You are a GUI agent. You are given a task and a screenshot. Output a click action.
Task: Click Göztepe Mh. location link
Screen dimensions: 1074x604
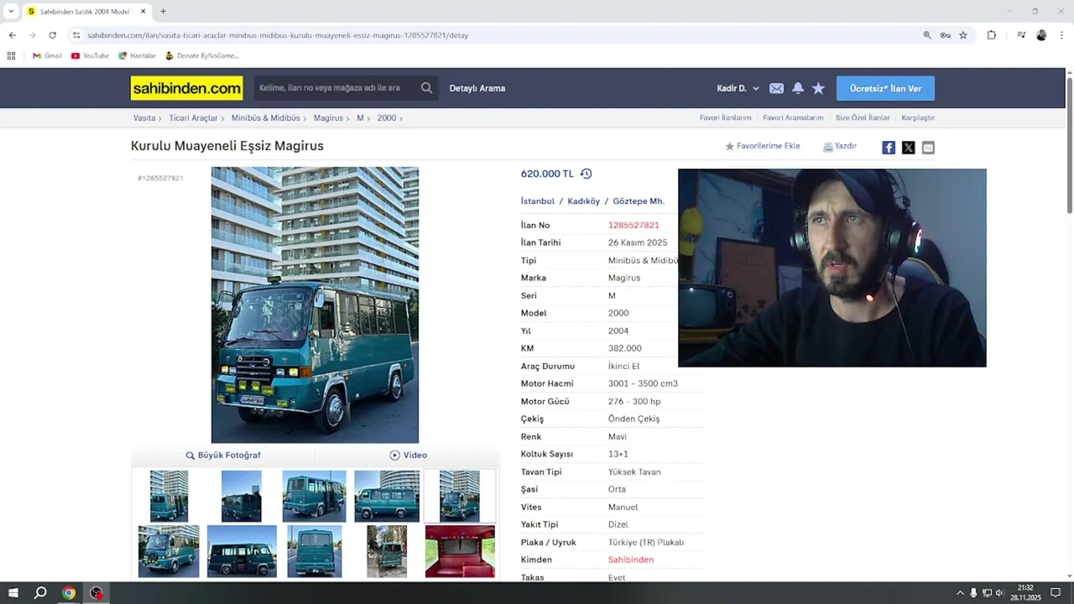639,201
